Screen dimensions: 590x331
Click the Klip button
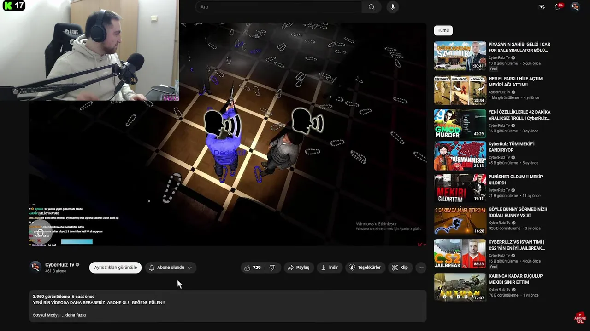click(400, 268)
